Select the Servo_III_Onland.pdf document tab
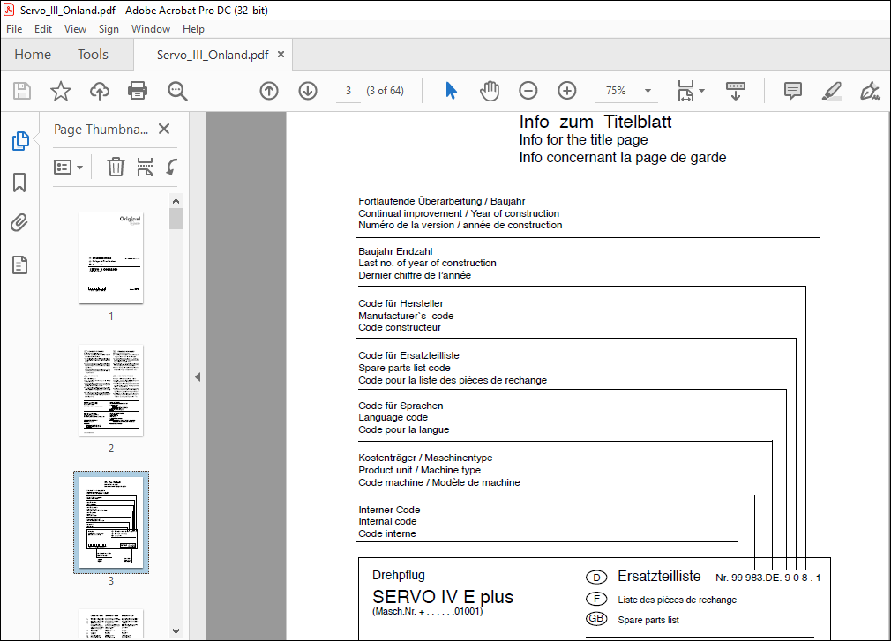Screen dimensions: 891x641 pyautogui.click(x=213, y=55)
